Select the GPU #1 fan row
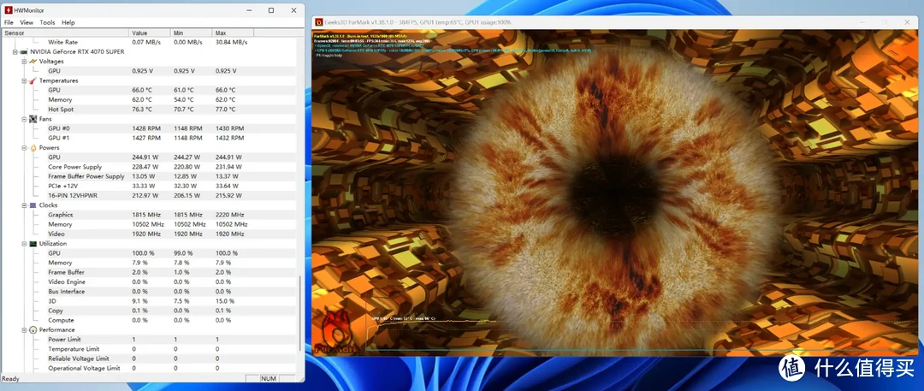The height and width of the screenshot is (391, 924). tap(151, 138)
